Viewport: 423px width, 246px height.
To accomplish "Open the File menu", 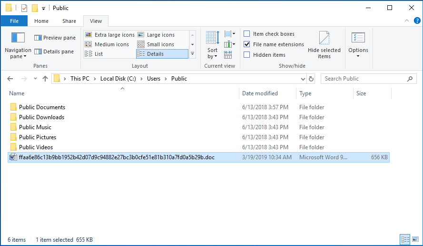I will pos(14,21).
